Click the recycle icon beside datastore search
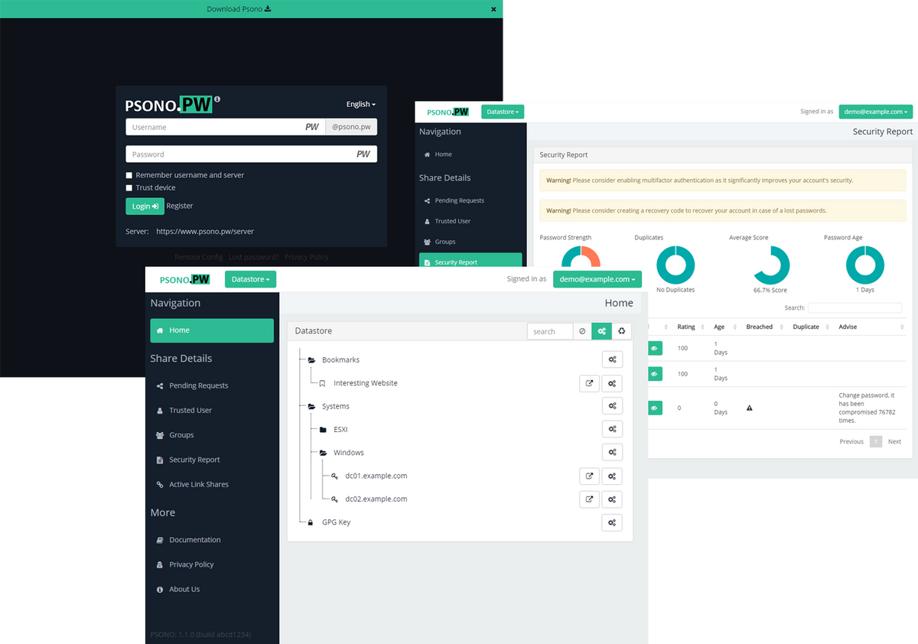The width and height of the screenshot is (918, 644). 622,331
